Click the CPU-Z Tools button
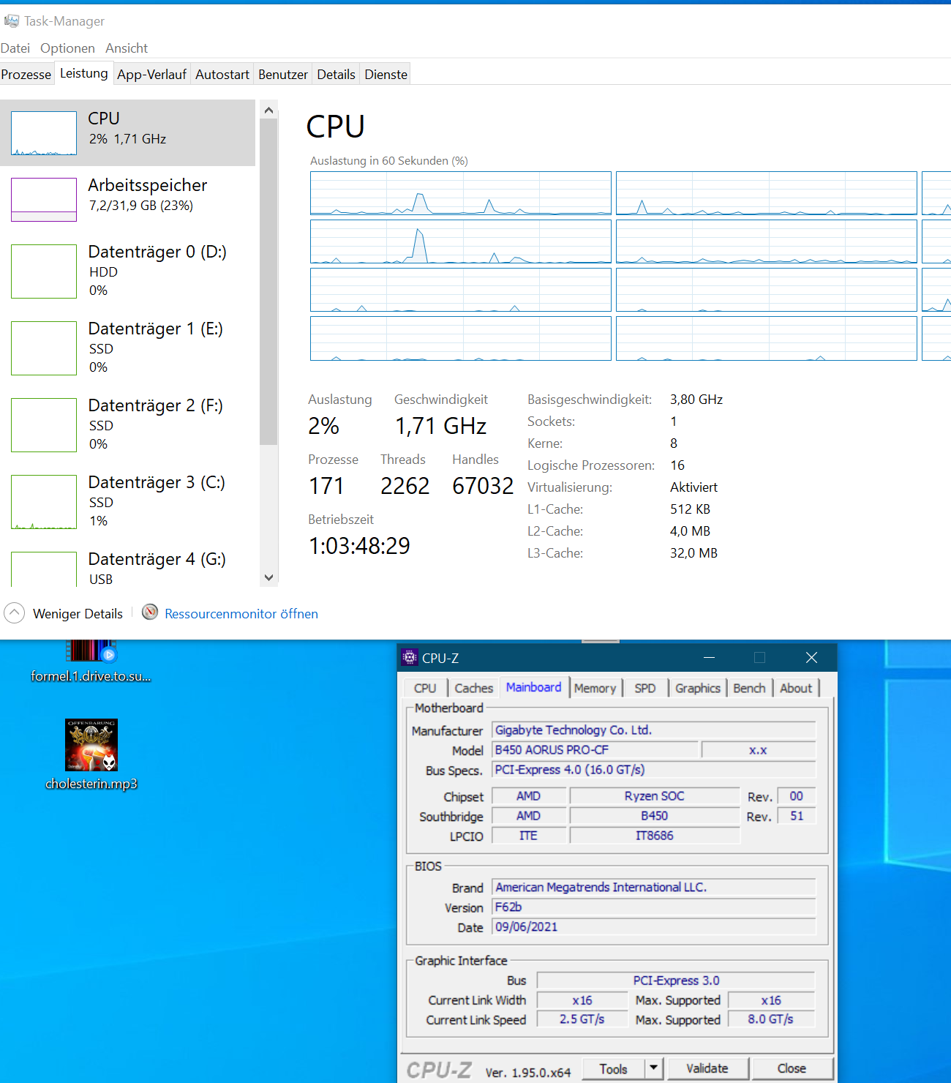 [613, 1069]
